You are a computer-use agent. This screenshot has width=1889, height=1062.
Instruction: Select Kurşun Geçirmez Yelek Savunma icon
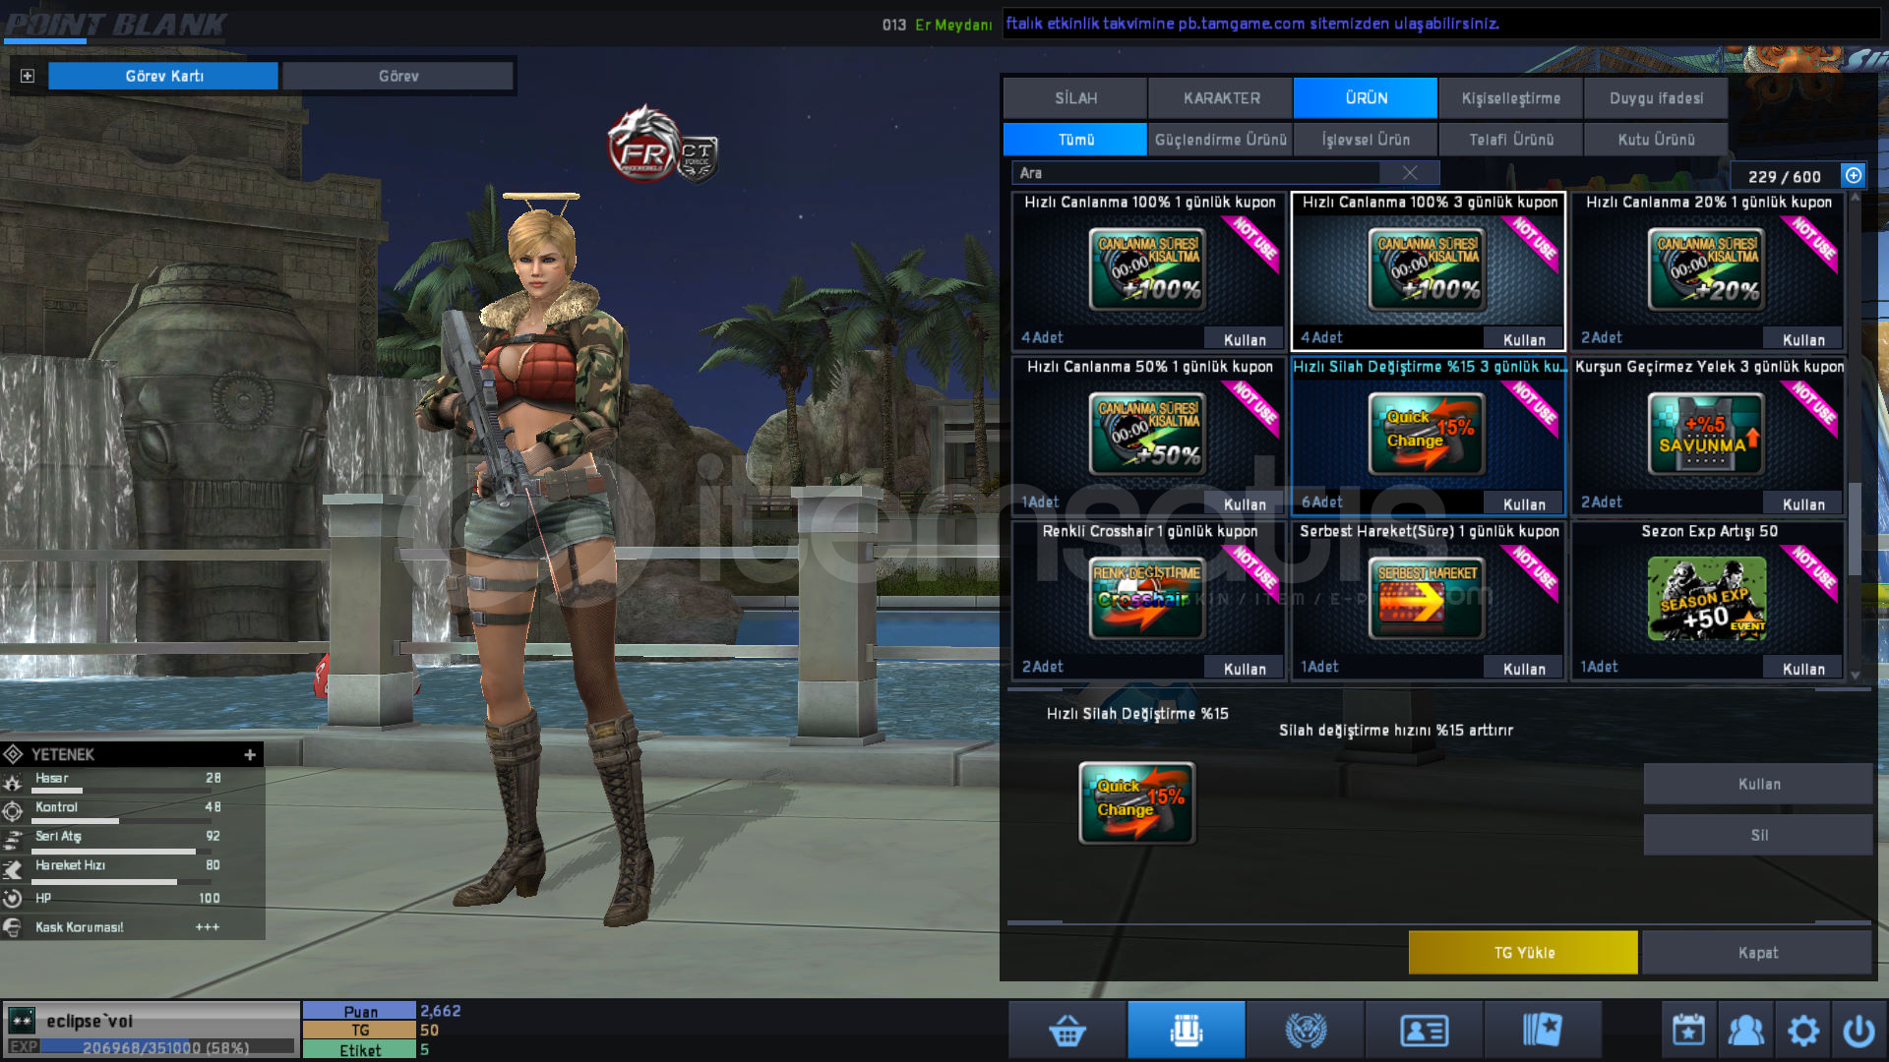(x=1706, y=434)
